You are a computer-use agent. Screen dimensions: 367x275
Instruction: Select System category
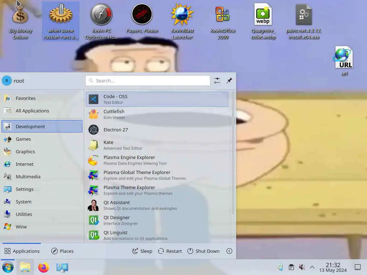42,202
